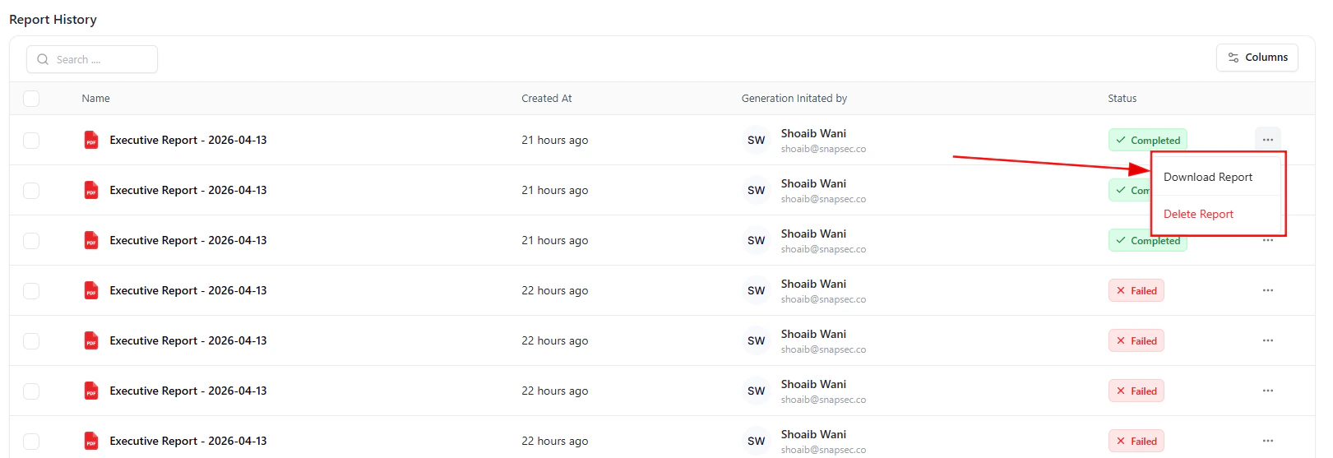Click the PDF icon of the last Failed report

point(91,441)
